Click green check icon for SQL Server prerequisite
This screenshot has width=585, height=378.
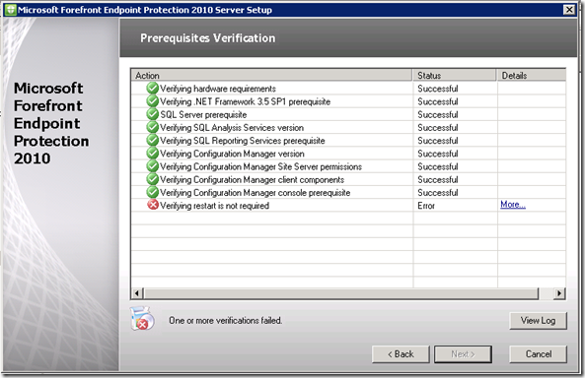(152, 114)
